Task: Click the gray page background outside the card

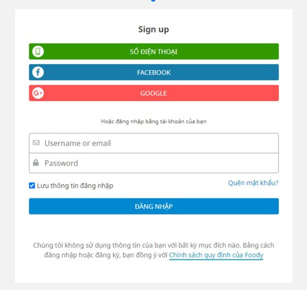Action: coord(7,153)
